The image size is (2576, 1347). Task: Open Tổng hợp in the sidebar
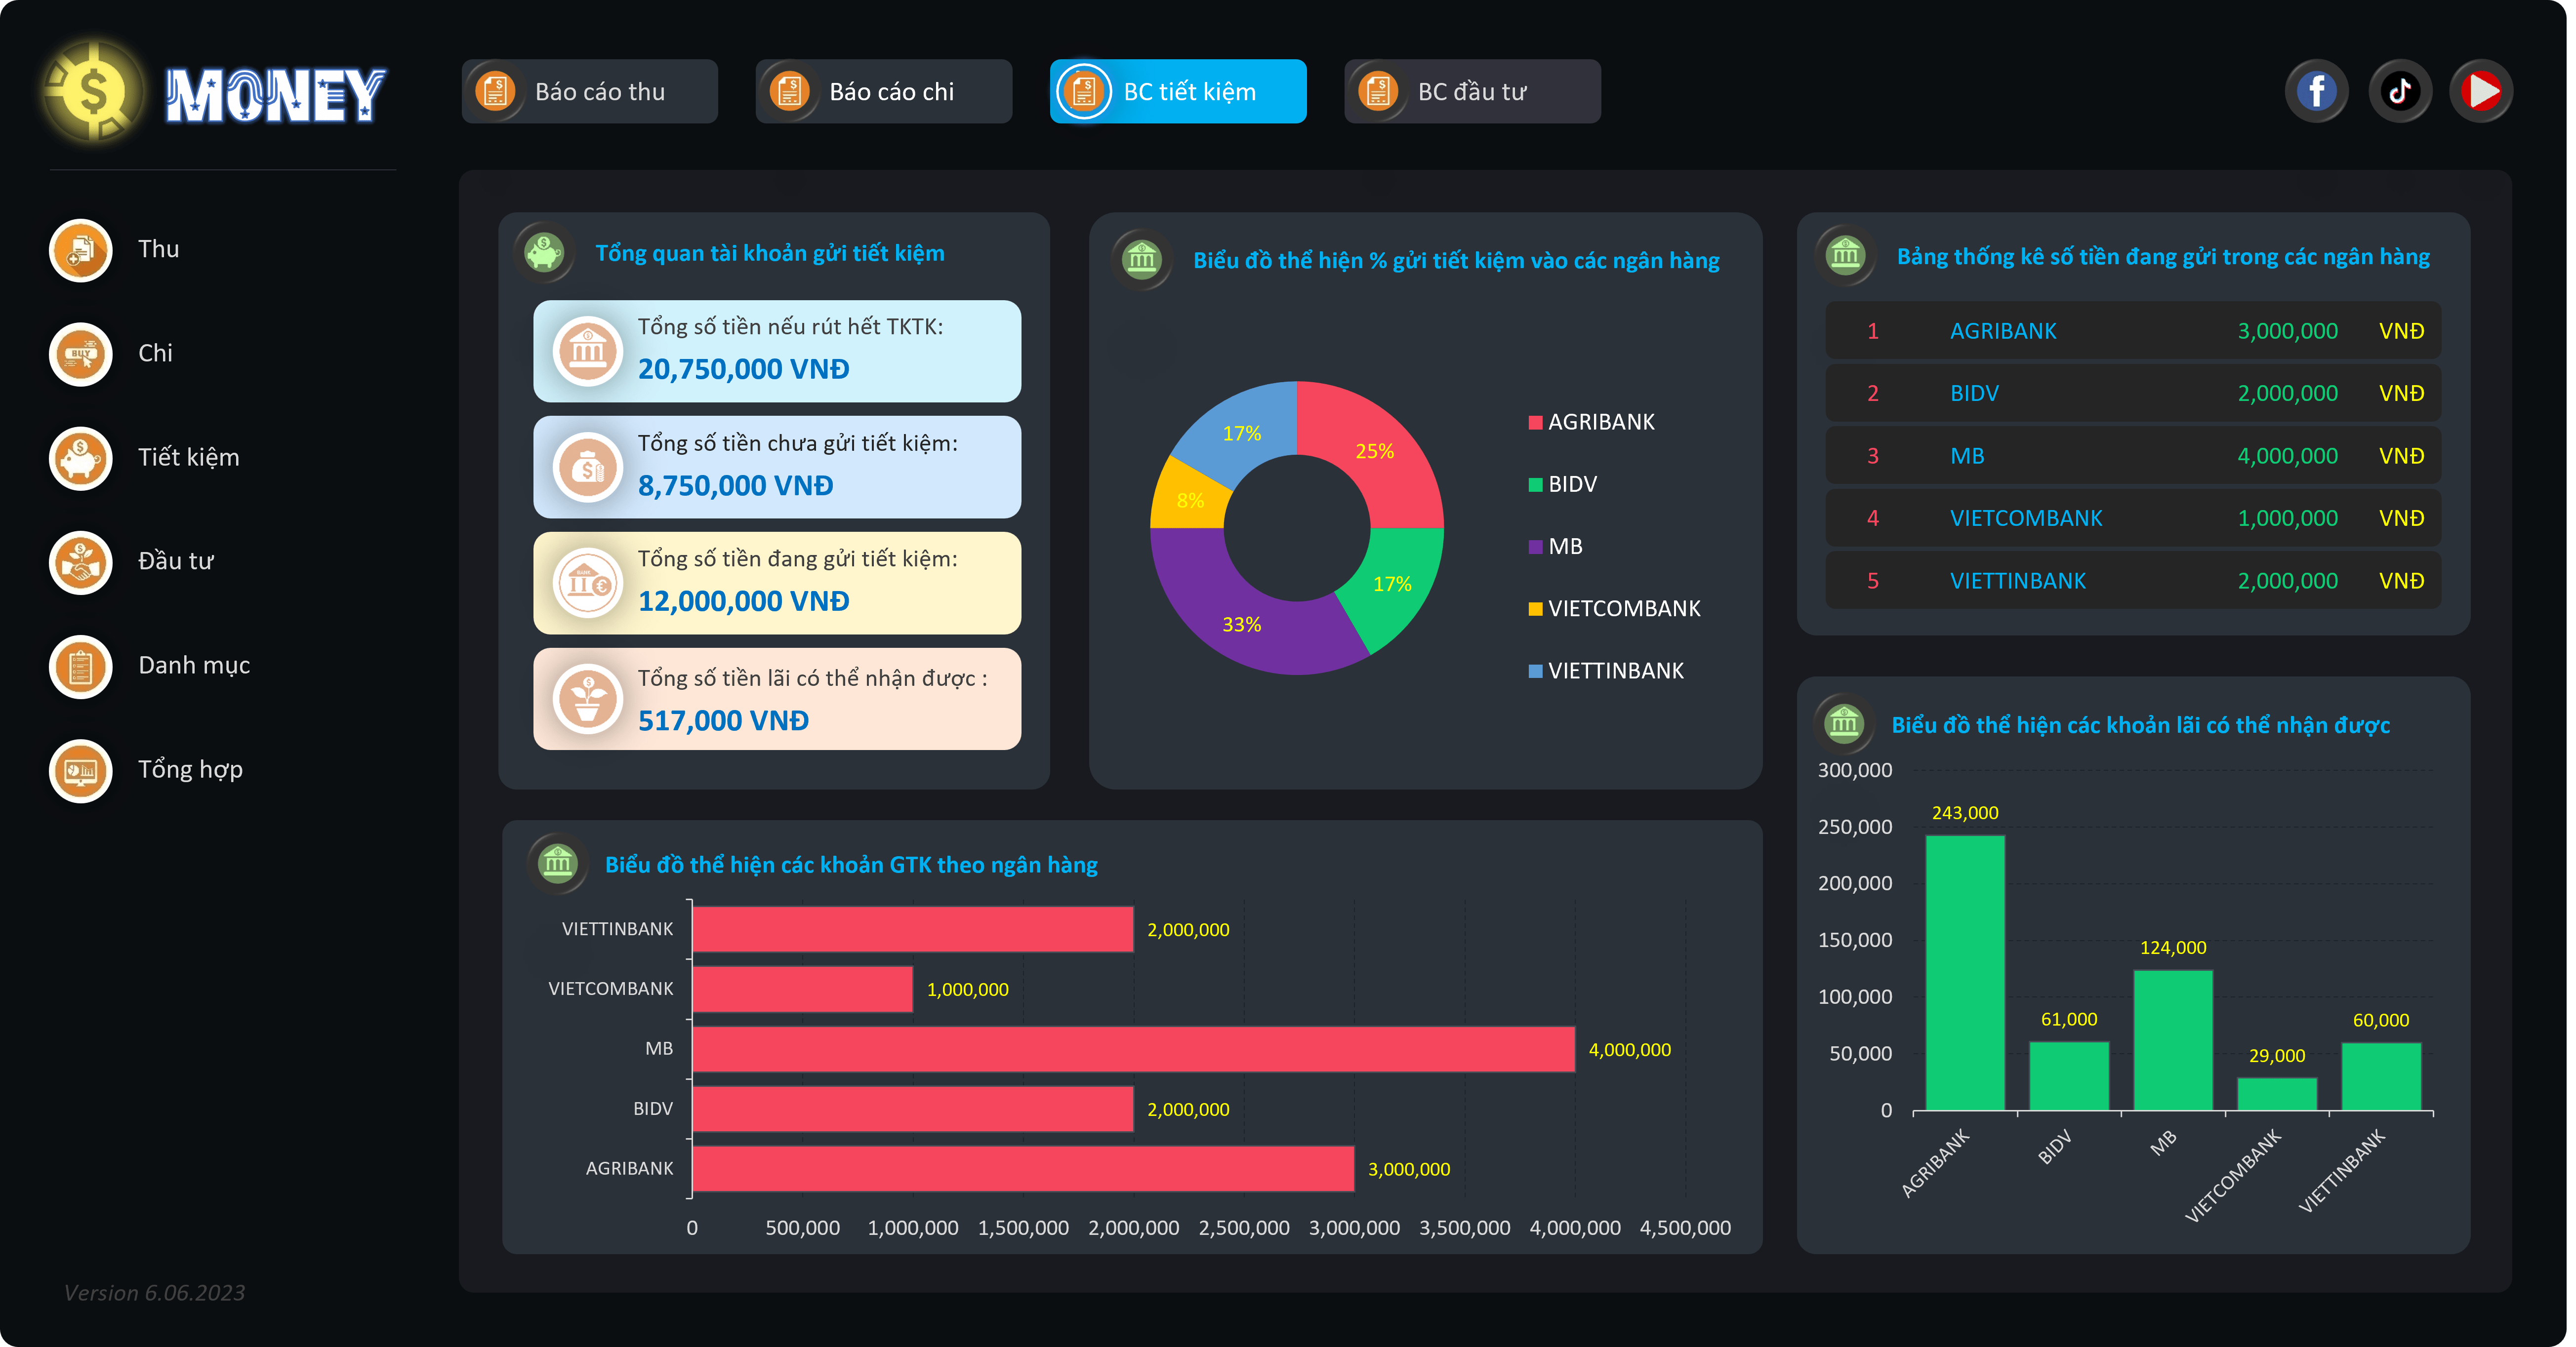click(x=190, y=769)
